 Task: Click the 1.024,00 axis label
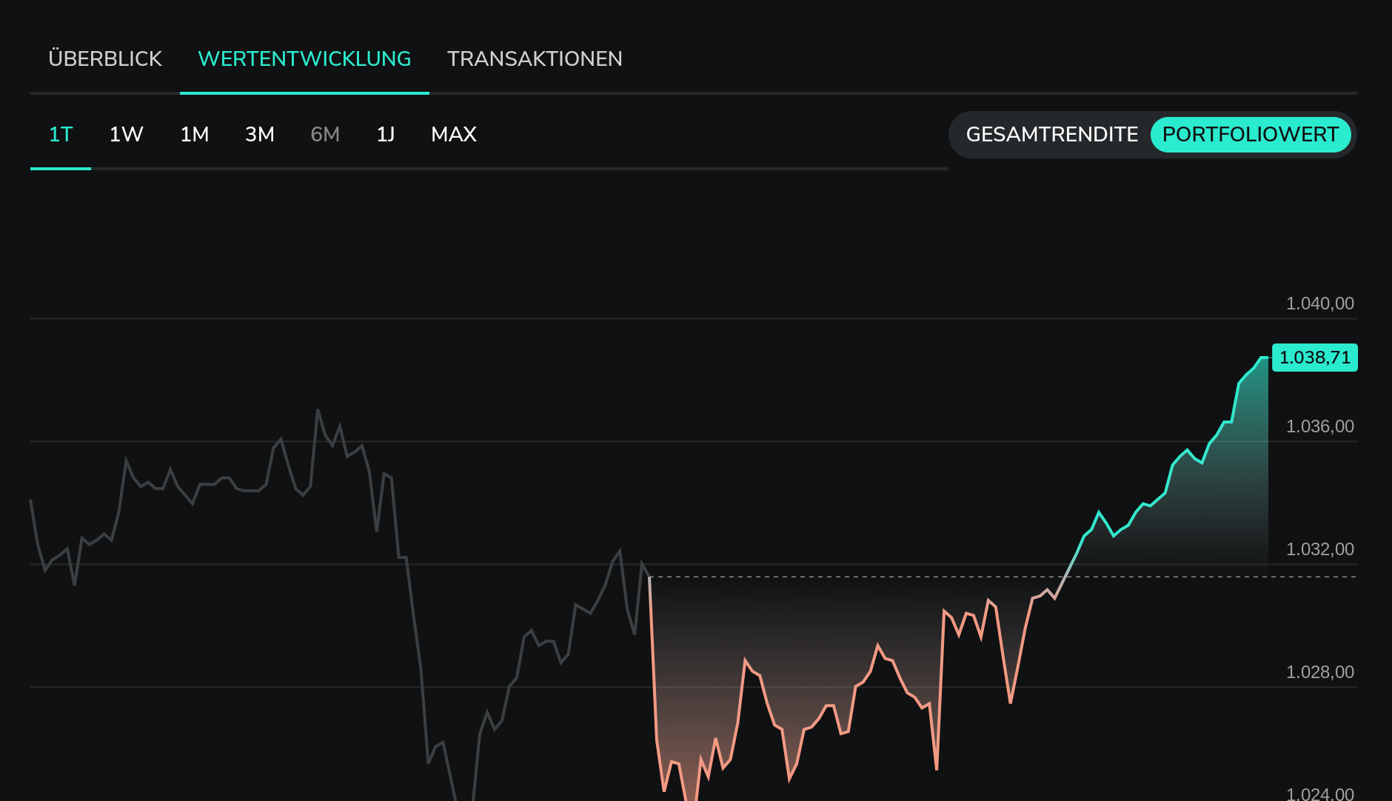tap(1319, 794)
